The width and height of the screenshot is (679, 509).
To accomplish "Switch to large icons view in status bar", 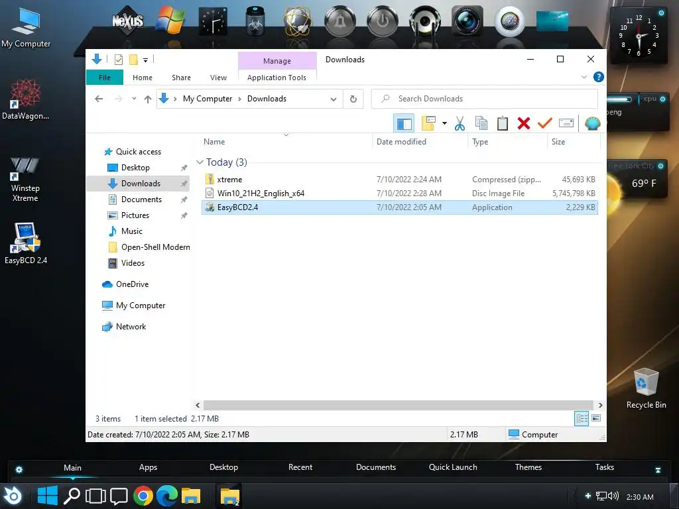I will tap(596, 418).
